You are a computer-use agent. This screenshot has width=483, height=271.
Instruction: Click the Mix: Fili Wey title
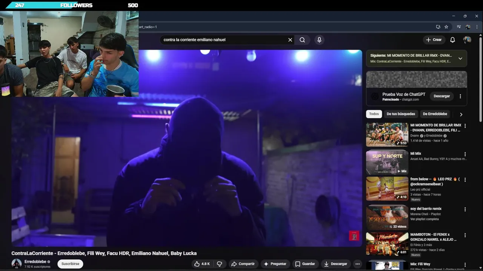click(x=420, y=264)
